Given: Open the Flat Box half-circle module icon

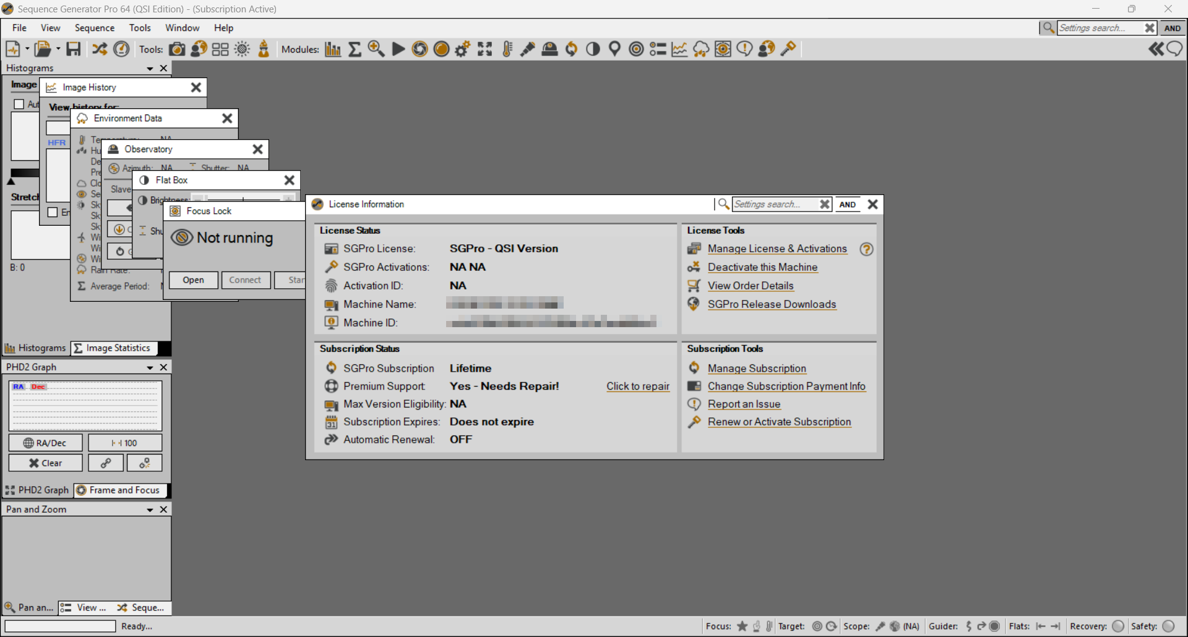Looking at the screenshot, I should pyautogui.click(x=593, y=49).
